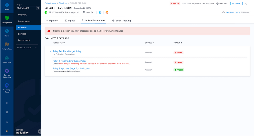Open Cloud Cost module icon
The image size is (254, 137).
7,59
